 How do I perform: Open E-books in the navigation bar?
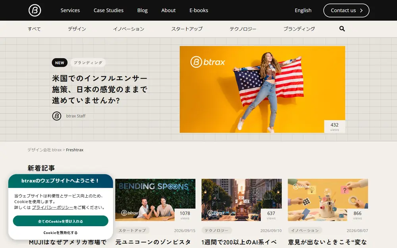(199, 10)
